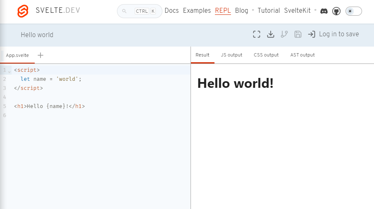
Task: Click line number 4 in the gutter
Action: coord(5,97)
